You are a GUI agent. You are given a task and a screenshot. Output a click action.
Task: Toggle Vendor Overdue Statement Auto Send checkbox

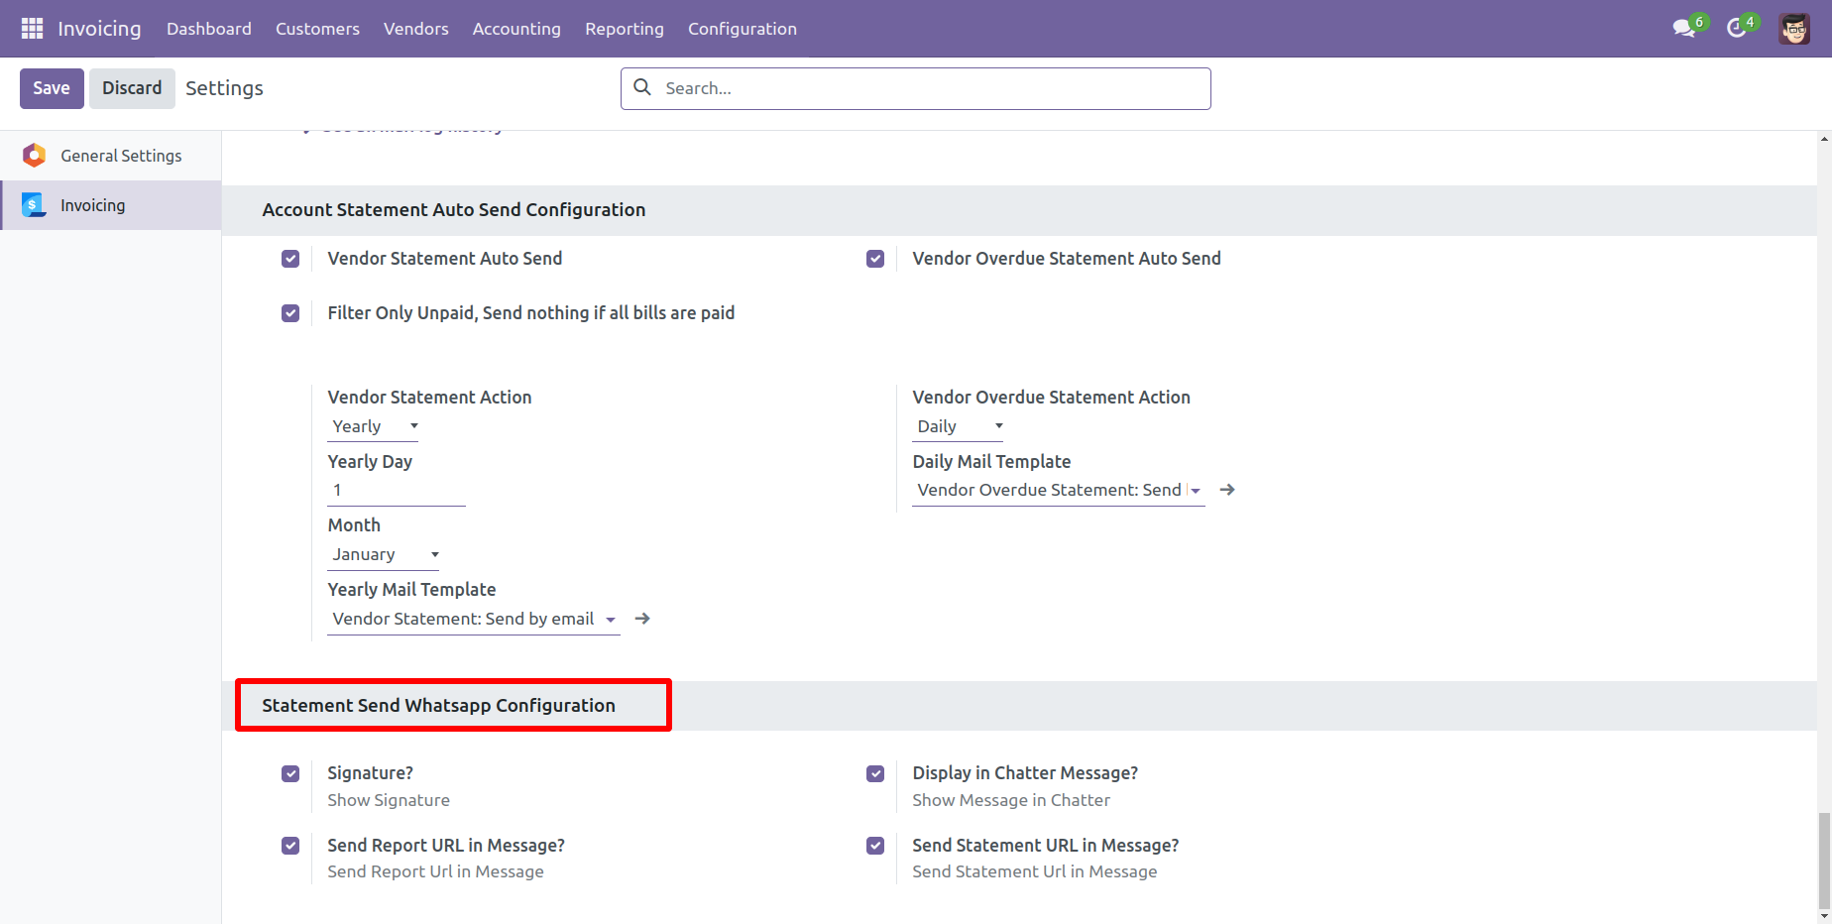(x=875, y=259)
